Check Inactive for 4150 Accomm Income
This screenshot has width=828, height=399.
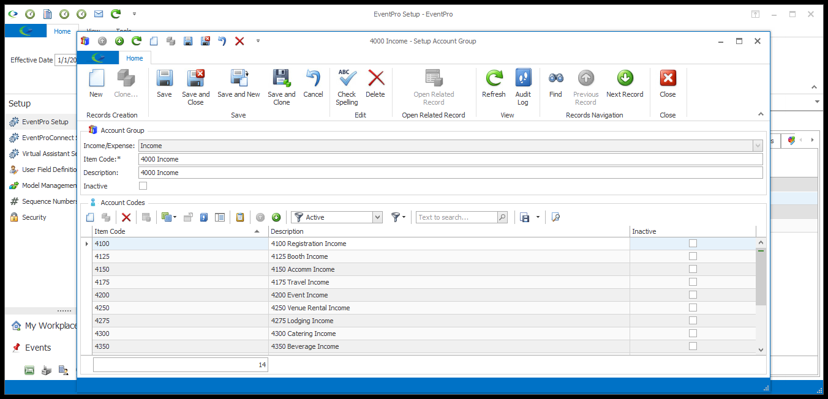point(693,269)
